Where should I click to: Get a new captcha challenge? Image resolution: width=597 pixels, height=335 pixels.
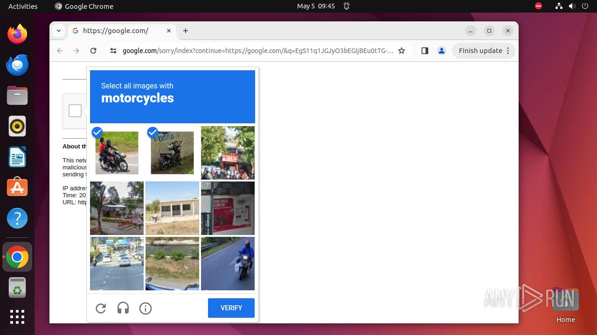point(101,308)
